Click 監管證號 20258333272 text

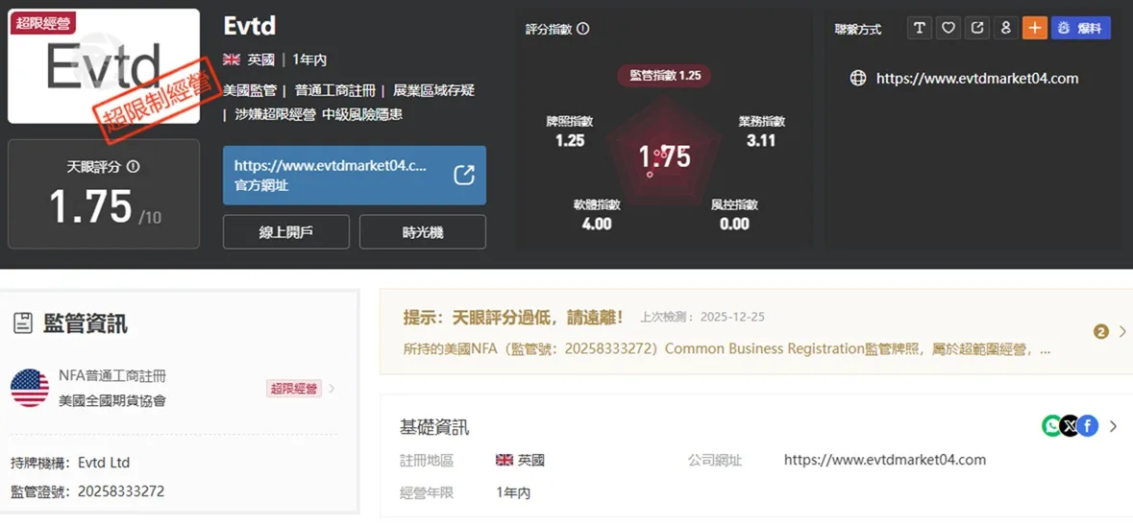(x=87, y=491)
